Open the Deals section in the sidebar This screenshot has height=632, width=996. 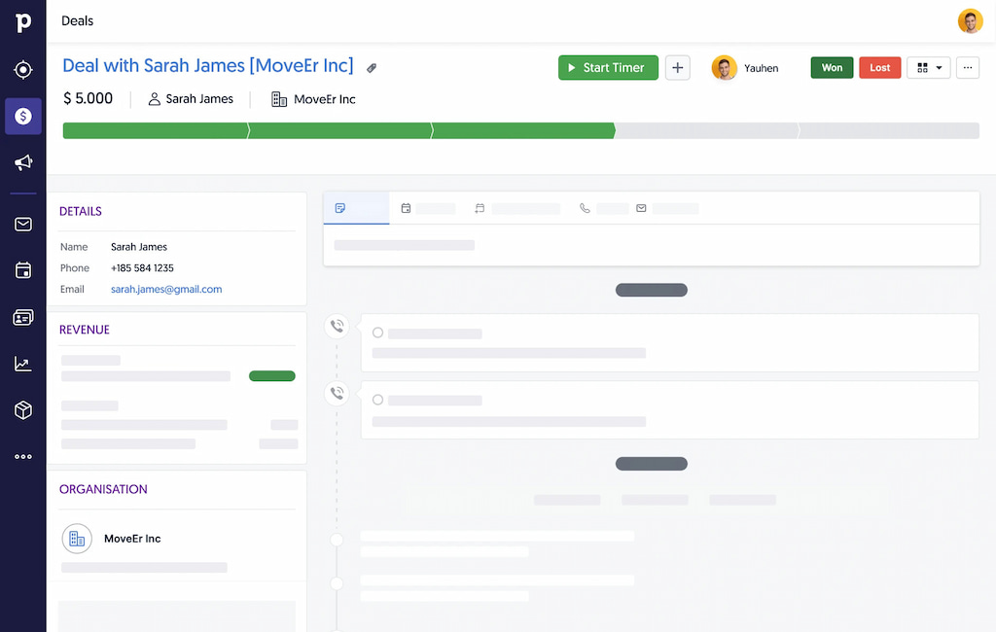[22, 116]
